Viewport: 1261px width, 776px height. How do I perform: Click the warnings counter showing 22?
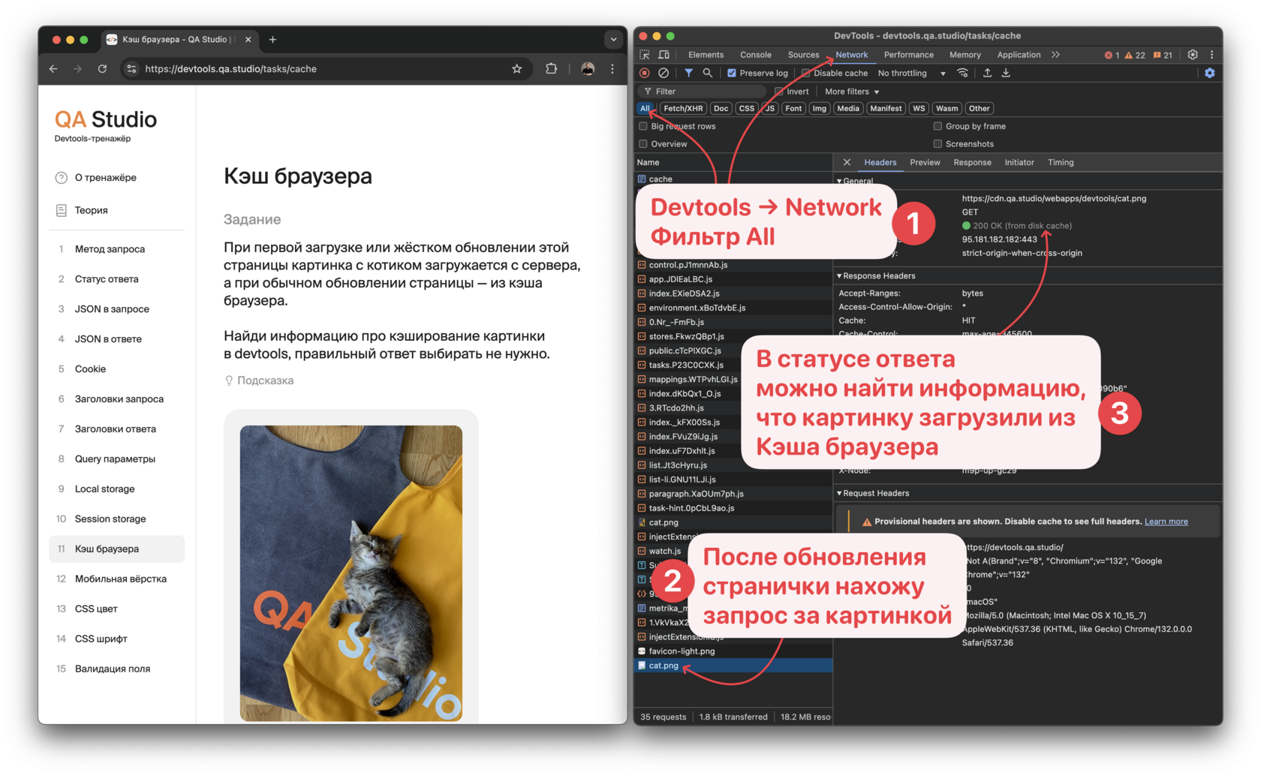pyautogui.click(x=1135, y=55)
